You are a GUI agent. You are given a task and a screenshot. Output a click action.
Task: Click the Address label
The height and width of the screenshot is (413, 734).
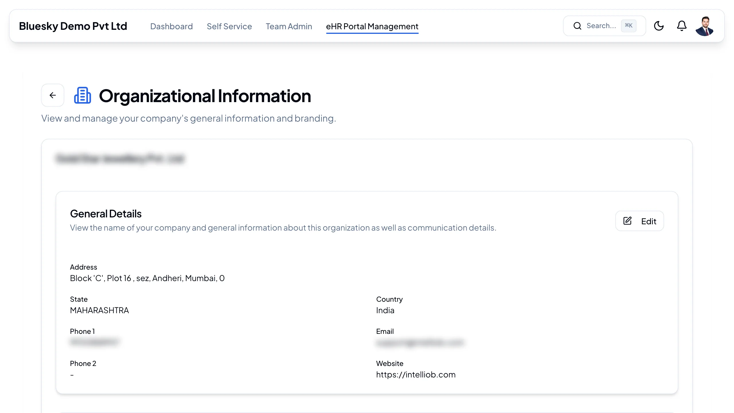[x=83, y=267]
